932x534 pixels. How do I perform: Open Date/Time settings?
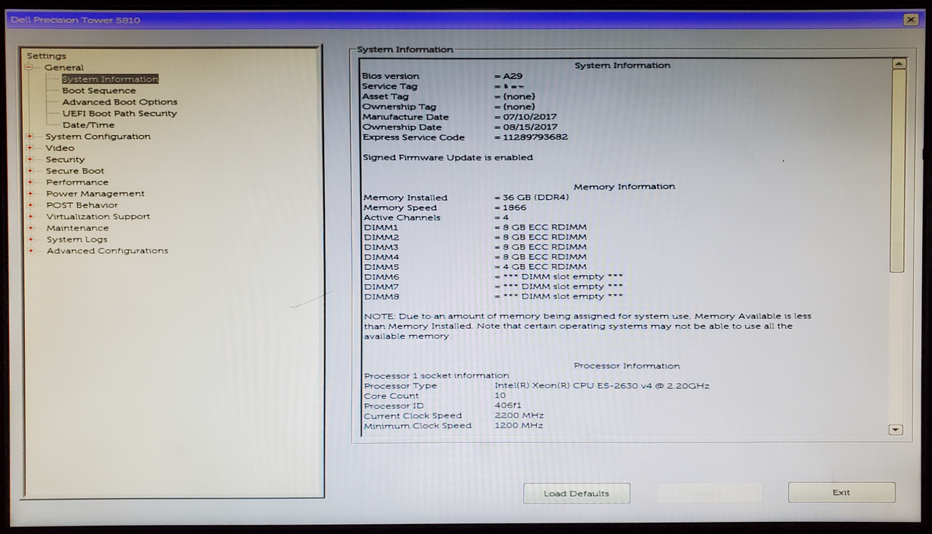pos(88,125)
